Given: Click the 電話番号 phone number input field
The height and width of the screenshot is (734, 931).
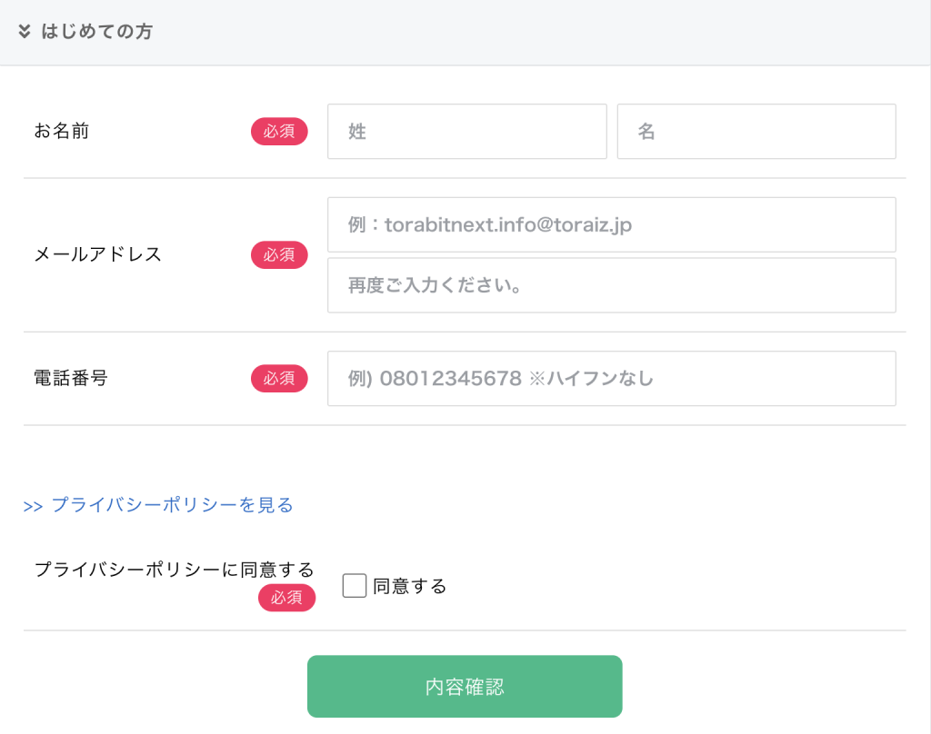Looking at the screenshot, I should [x=612, y=378].
